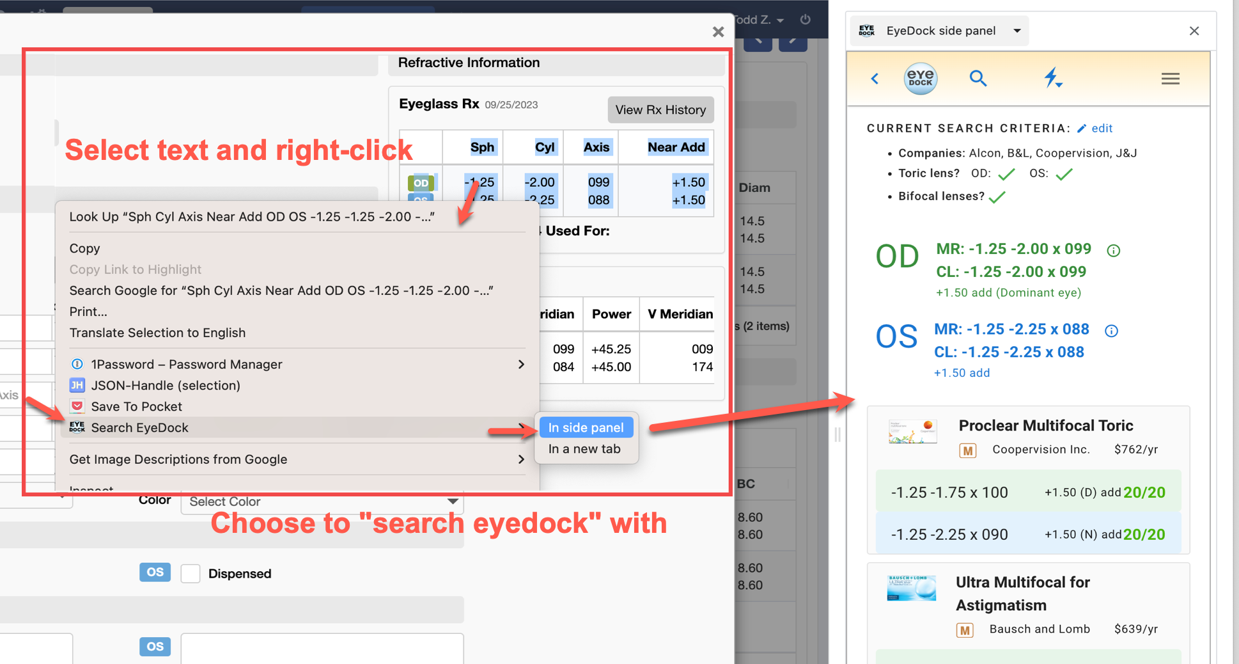The image size is (1239, 664).
Task: Open the hamburger menu in EyeDock panel
Action: click(1170, 79)
